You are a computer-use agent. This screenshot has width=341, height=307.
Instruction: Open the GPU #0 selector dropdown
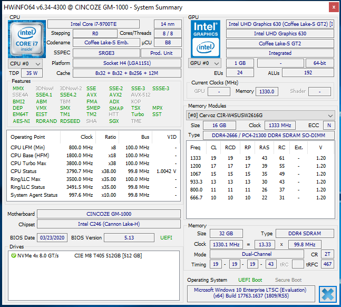tap(204, 63)
